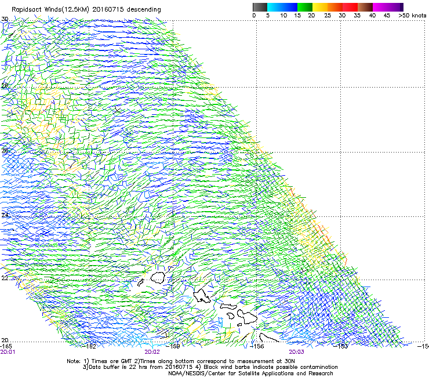Click the "-156" longitude axis label

tap(257, 346)
